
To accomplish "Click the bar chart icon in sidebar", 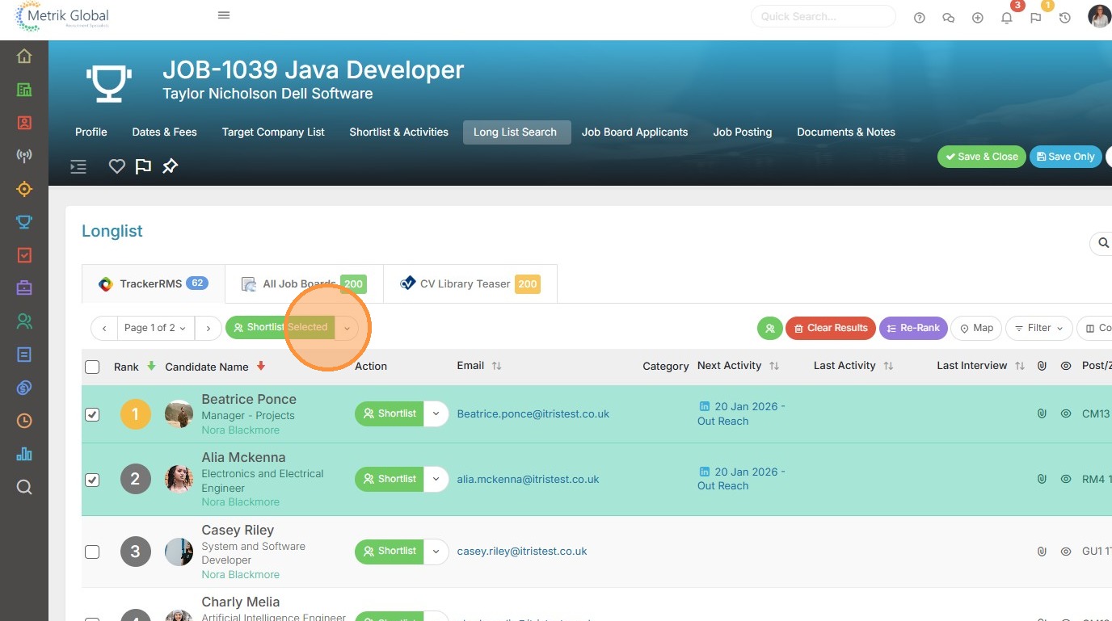I will [x=24, y=454].
